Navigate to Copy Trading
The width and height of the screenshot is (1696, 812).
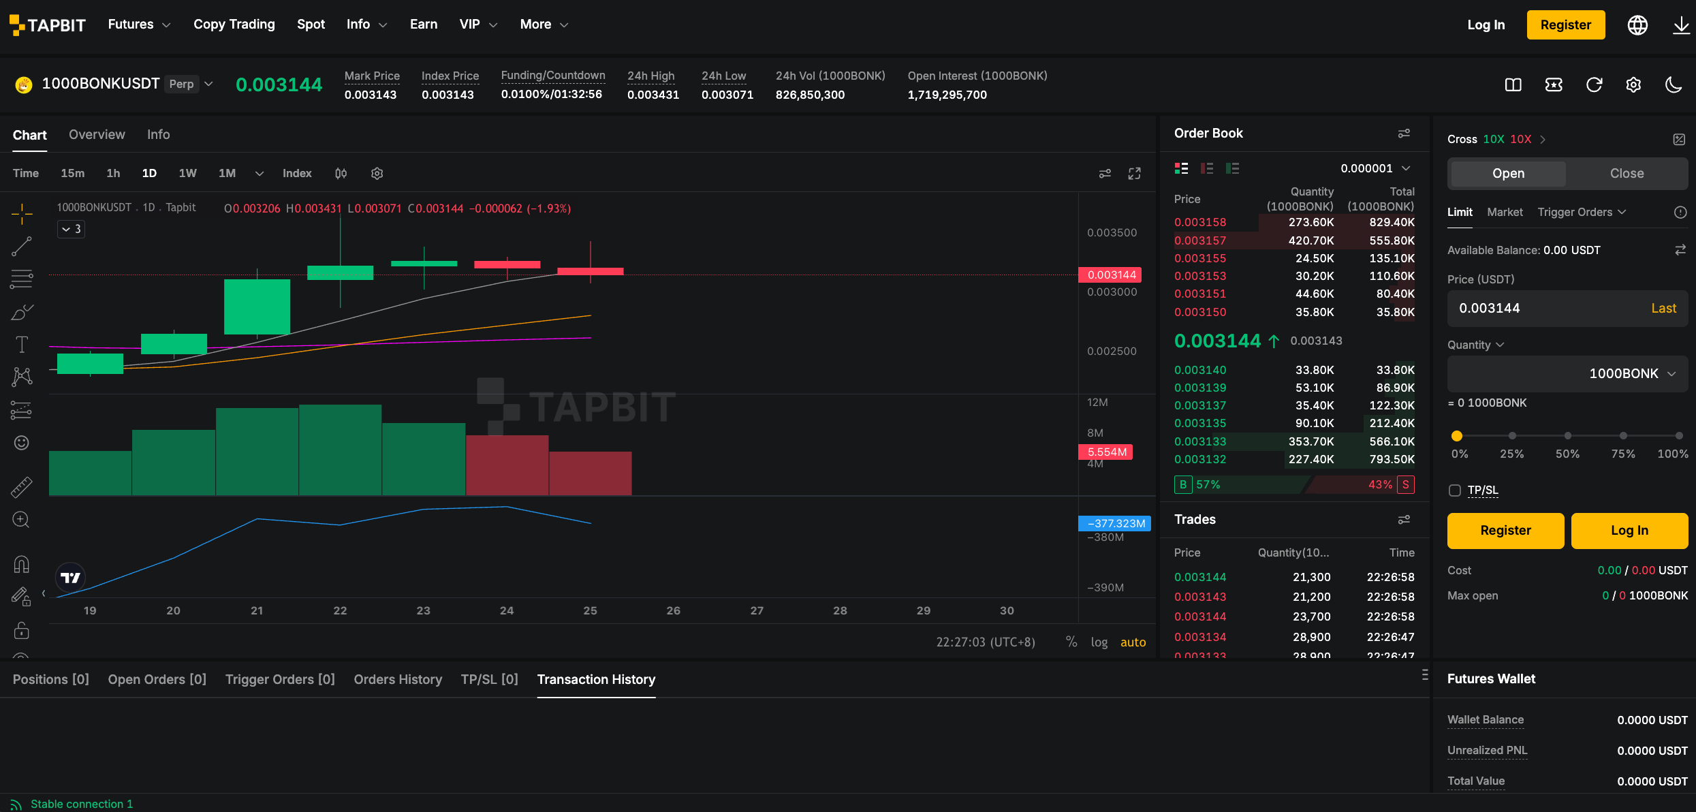(x=234, y=25)
